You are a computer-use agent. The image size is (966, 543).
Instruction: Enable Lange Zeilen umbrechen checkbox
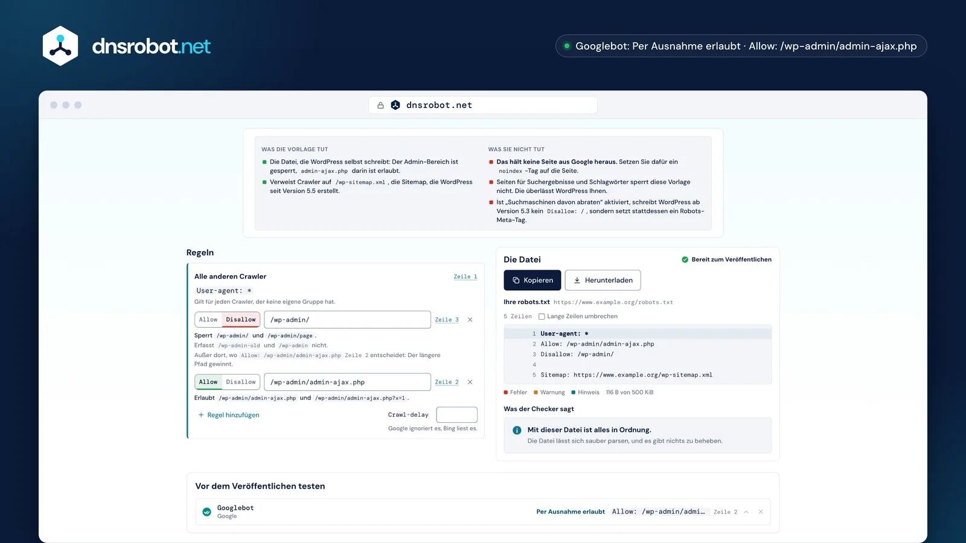click(x=542, y=316)
